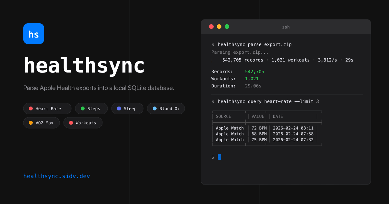
Task: Click the blue parsing spinner icon in terminal
Action: pyautogui.click(x=213, y=60)
